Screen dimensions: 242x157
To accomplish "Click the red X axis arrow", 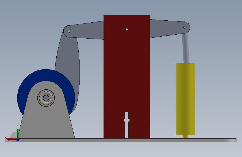I will 12,139.
